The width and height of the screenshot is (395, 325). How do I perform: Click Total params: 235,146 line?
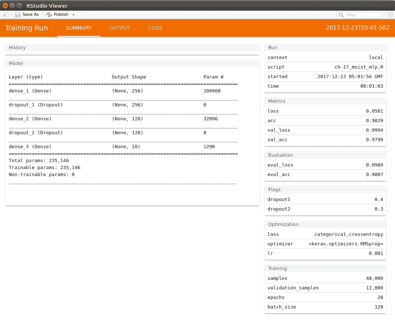click(x=39, y=161)
